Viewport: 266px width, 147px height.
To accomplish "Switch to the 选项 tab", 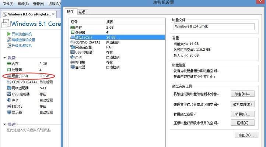I will 82,12.
